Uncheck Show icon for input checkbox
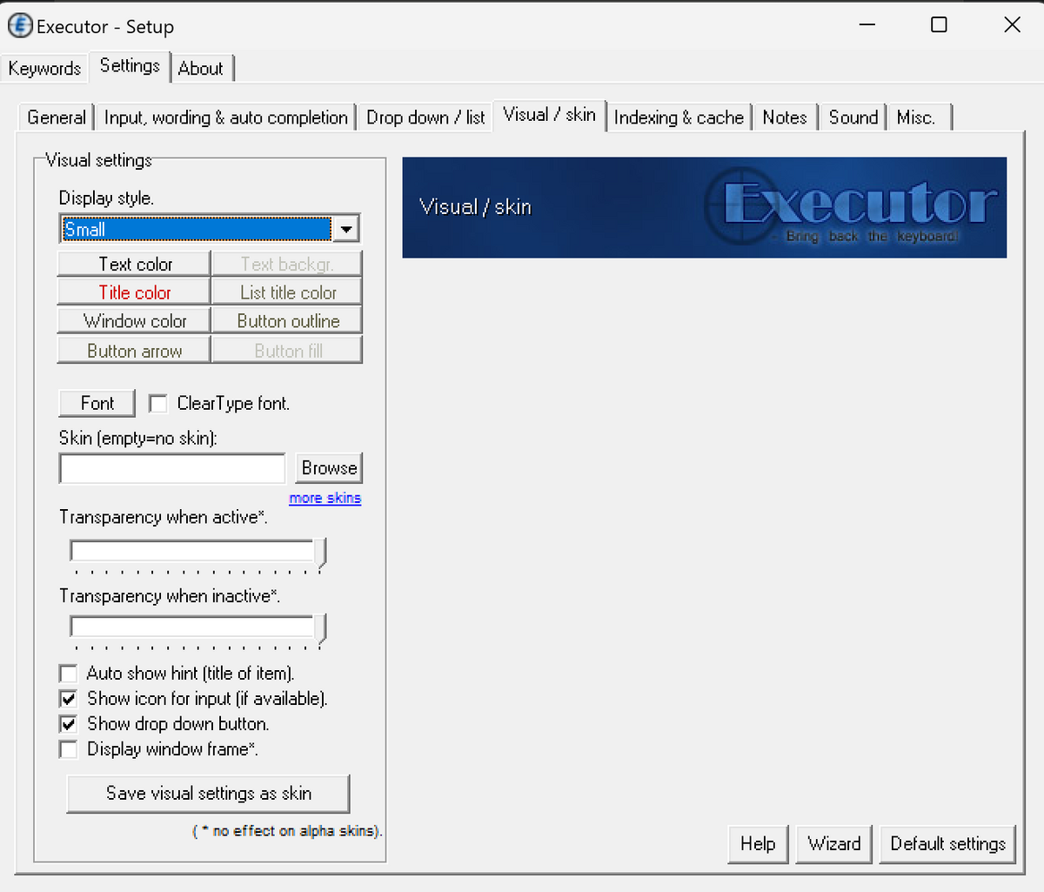 (68, 699)
